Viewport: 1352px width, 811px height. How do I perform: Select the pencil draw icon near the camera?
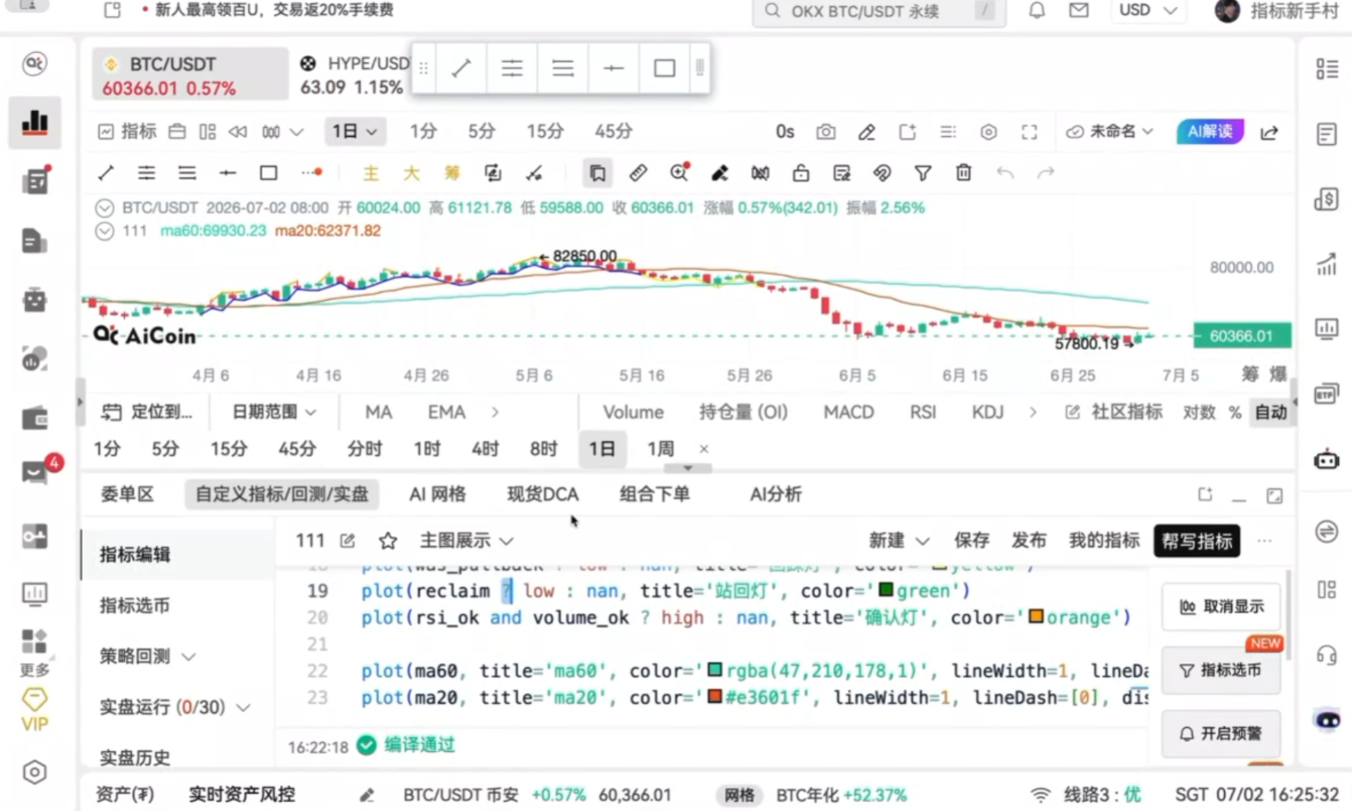[x=866, y=132]
